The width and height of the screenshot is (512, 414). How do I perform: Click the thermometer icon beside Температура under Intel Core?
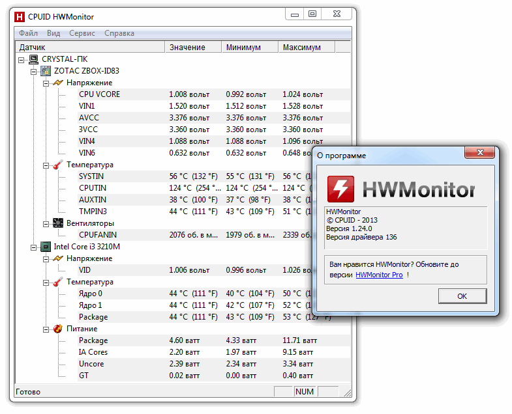click(58, 282)
